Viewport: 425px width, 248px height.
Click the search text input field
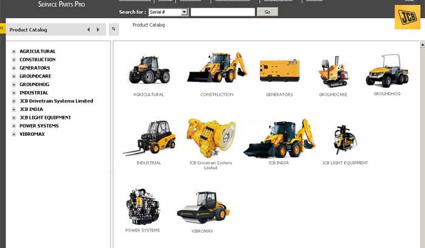[x=222, y=12]
